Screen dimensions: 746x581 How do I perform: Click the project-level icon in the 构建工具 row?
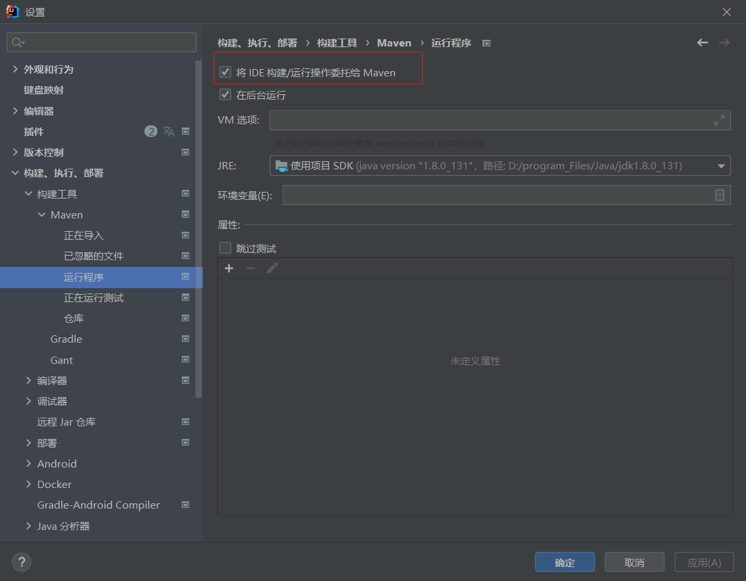186,194
